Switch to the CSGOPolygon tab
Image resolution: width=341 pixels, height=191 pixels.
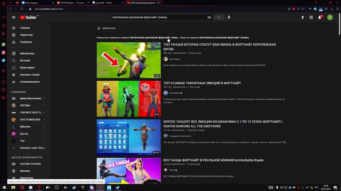pyautogui.click(x=73, y=3)
